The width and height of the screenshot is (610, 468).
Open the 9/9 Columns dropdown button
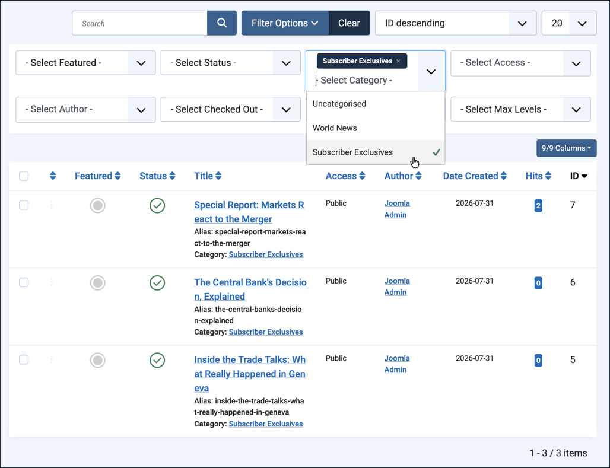tap(567, 148)
